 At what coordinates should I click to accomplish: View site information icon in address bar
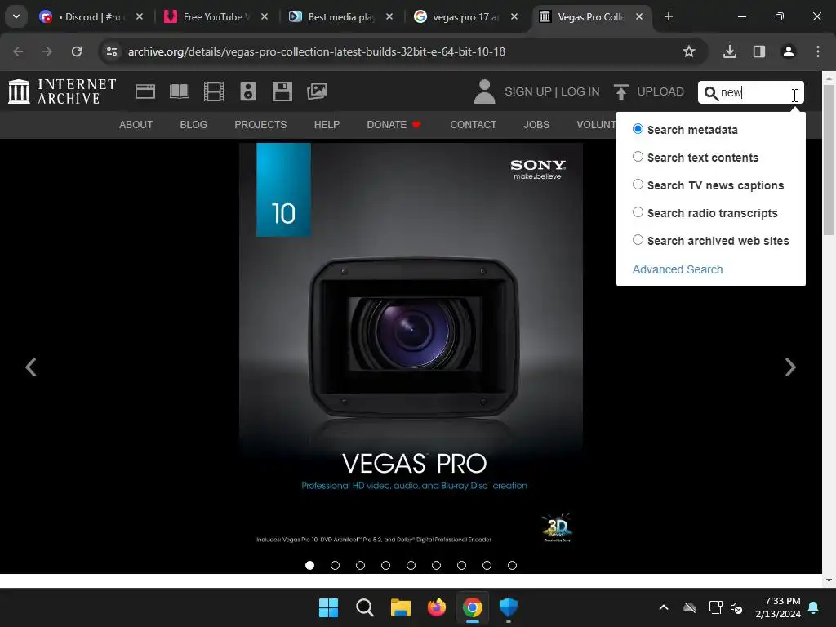(x=111, y=51)
